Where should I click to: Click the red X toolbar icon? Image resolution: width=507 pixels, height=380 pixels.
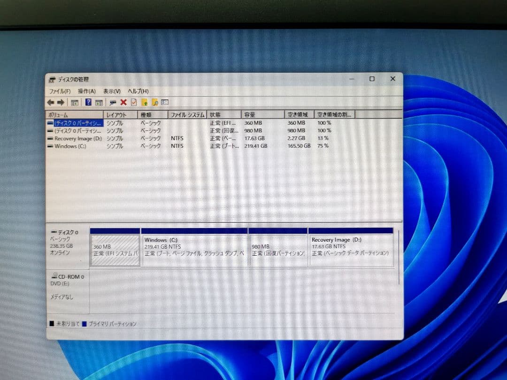pos(124,102)
